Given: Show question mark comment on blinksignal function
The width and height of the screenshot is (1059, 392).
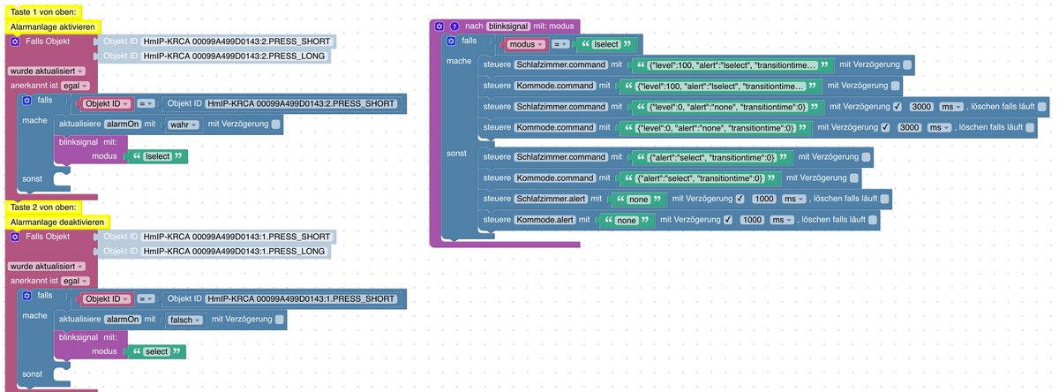Looking at the screenshot, I should pyautogui.click(x=454, y=26).
